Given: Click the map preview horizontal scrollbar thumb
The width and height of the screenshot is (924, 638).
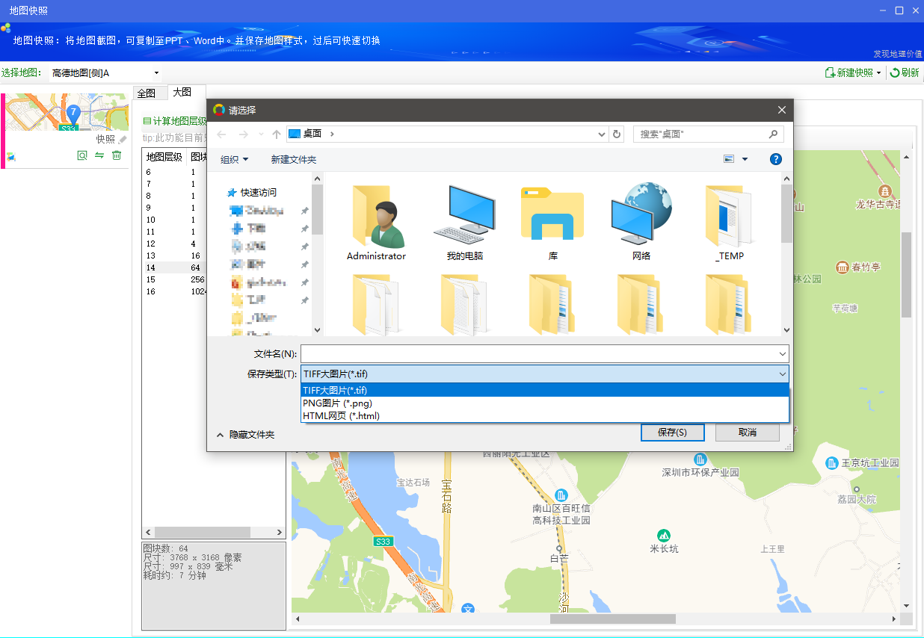Looking at the screenshot, I should tap(613, 619).
